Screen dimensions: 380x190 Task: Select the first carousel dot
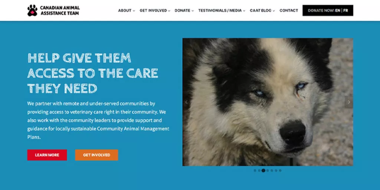255,170
